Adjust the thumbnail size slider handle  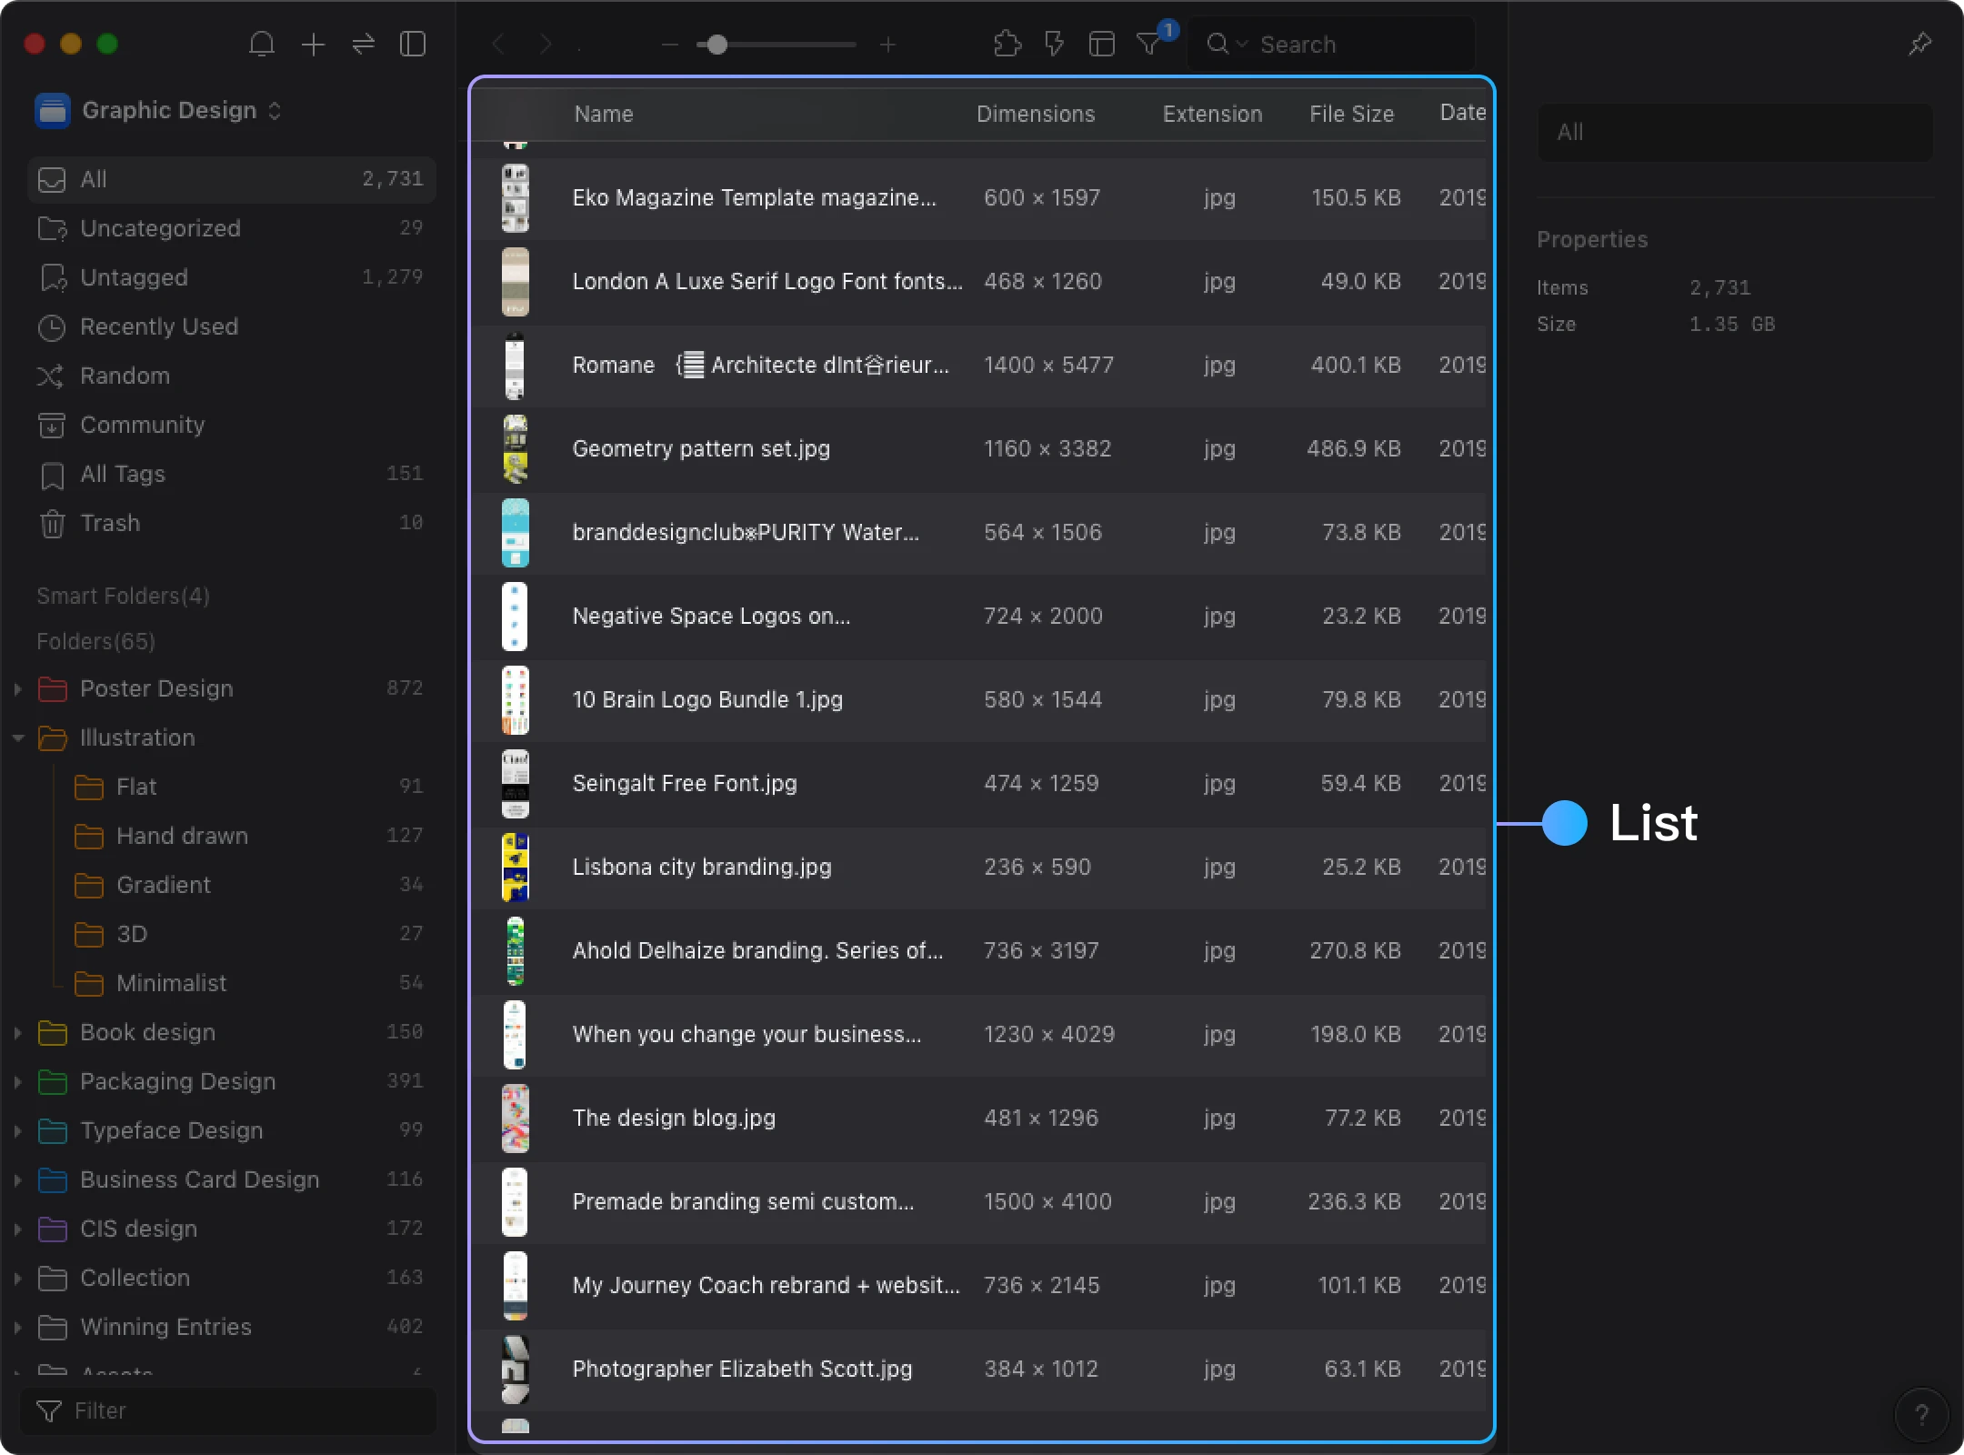[x=716, y=44]
